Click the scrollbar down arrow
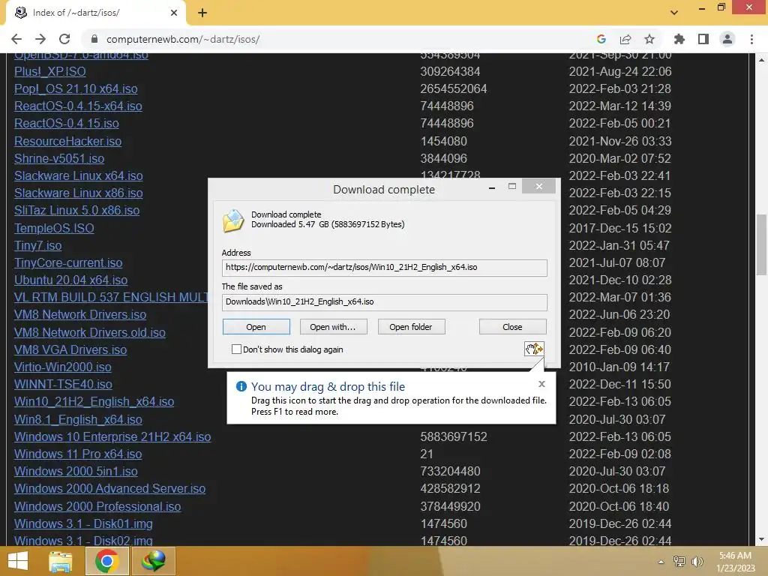Screen dimensions: 768x576 pos(761,539)
